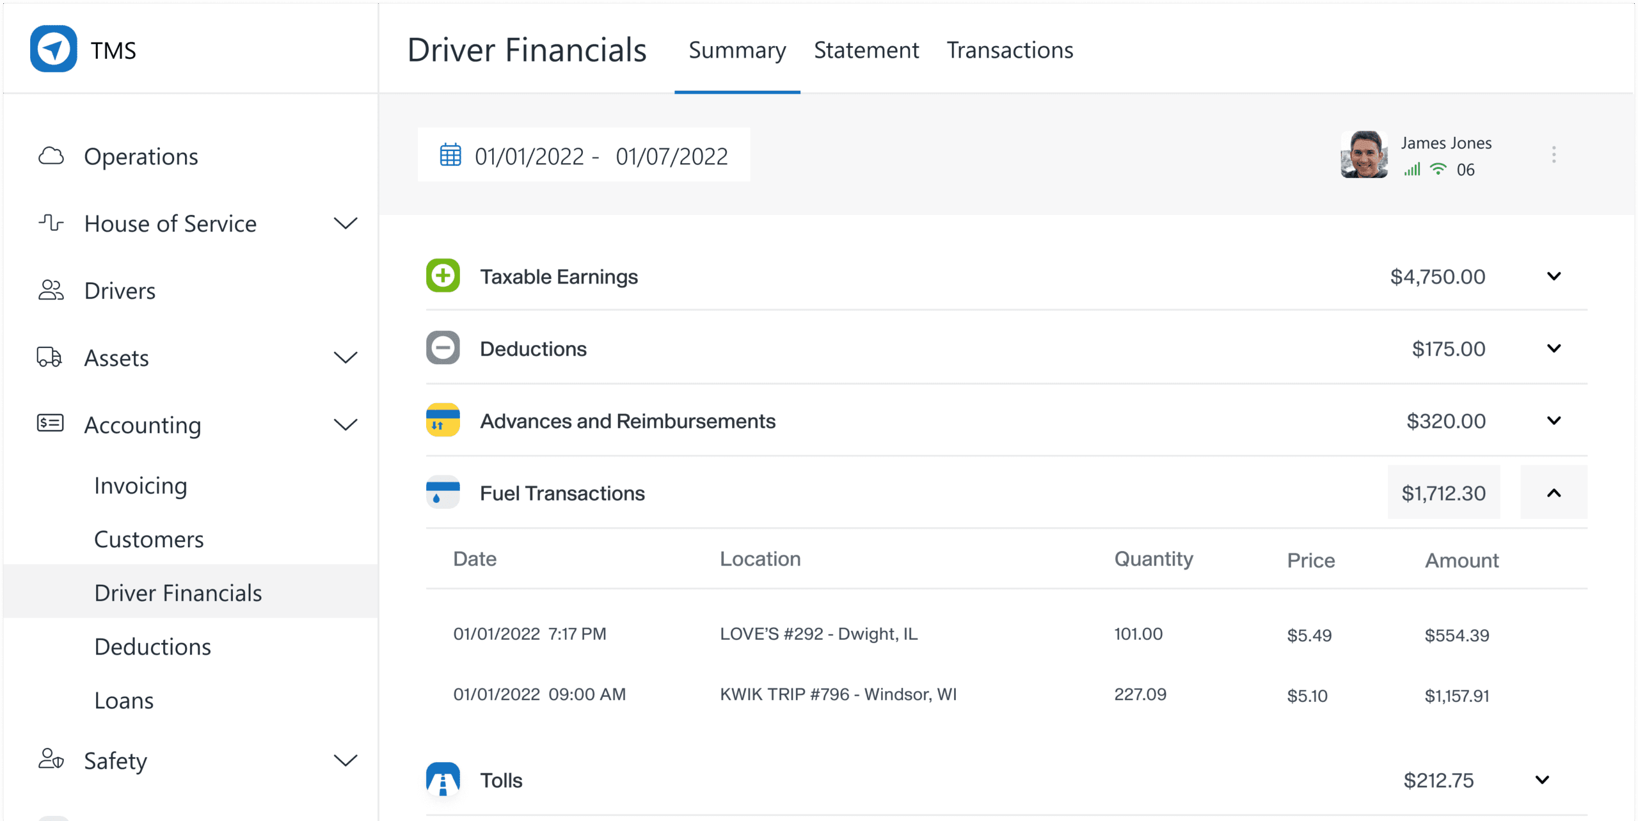The image size is (1638, 821).
Task: Click the calendar icon in date range picker
Action: click(450, 154)
